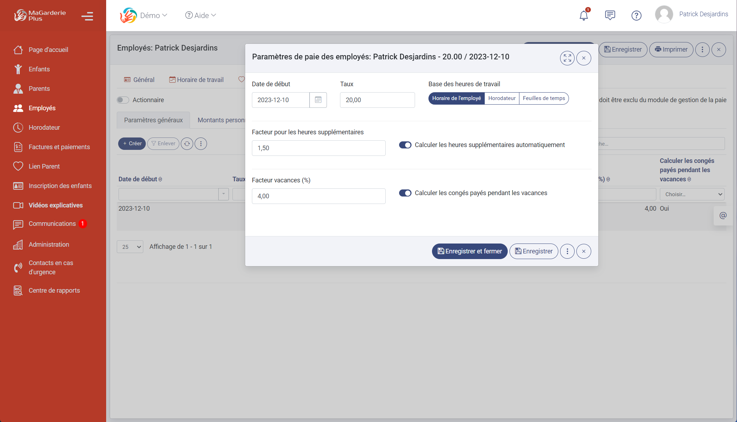Open the Montants personnalisés tab

click(x=221, y=120)
